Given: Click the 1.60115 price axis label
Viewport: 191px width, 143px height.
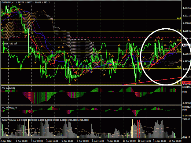Looking at the screenshot, I should tap(186, 16).
